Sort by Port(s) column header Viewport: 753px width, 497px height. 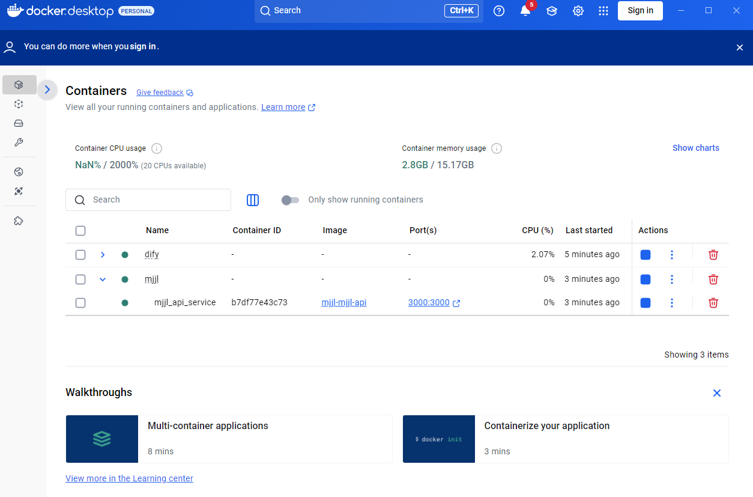coord(423,230)
